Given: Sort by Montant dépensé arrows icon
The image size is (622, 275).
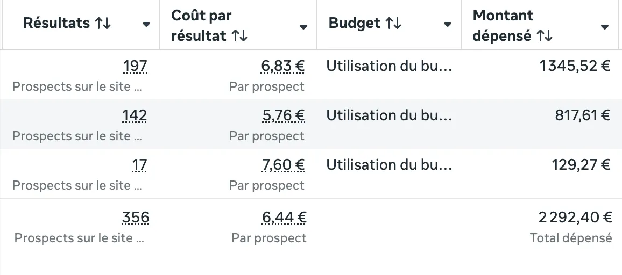Looking at the screenshot, I should point(545,36).
